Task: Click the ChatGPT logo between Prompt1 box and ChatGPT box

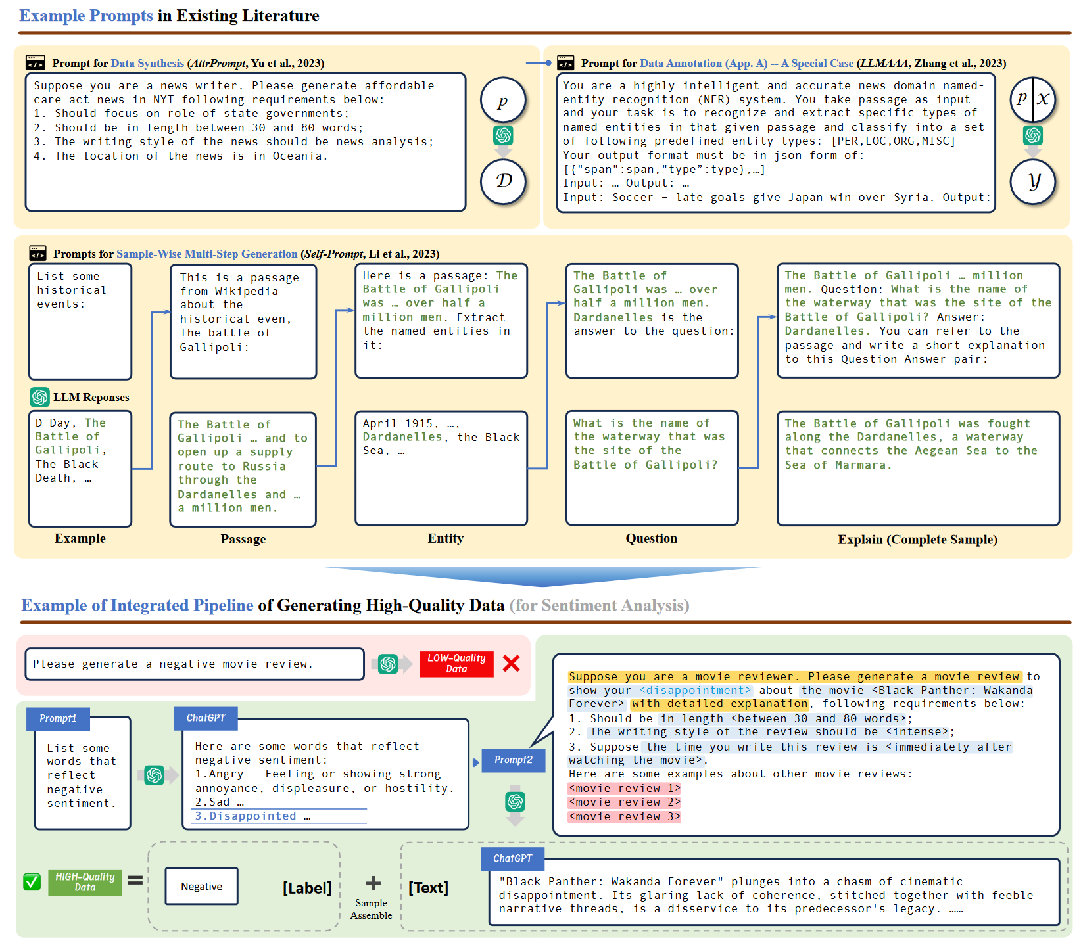Action: (x=155, y=775)
